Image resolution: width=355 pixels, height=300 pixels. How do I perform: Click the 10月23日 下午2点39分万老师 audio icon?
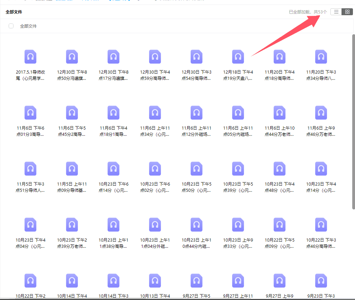tap(72, 225)
